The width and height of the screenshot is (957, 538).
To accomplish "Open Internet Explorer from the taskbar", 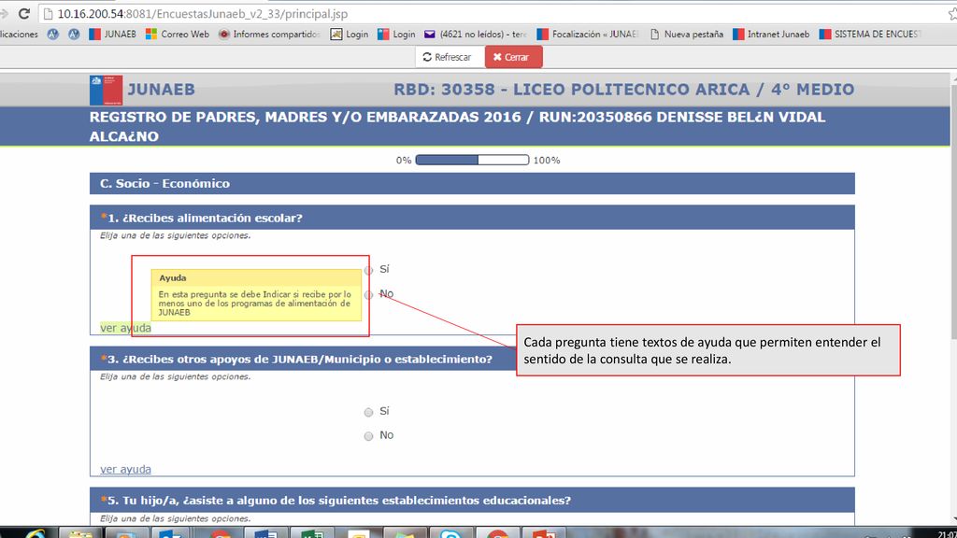I will (x=36, y=533).
